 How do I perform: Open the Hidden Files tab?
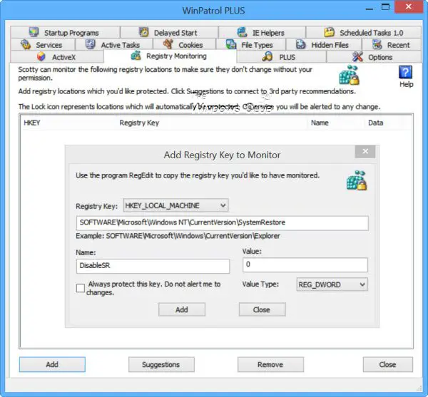point(323,45)
